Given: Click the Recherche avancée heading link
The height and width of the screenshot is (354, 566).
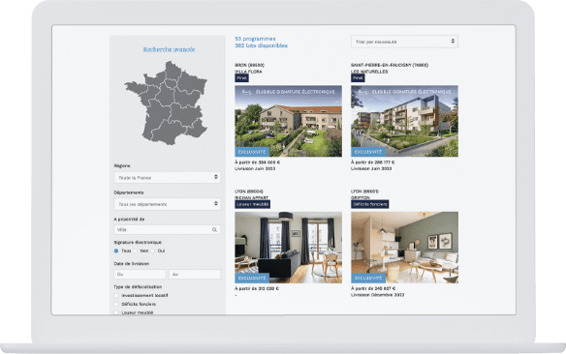Looking at the screenshot, I should click(169, 49).
